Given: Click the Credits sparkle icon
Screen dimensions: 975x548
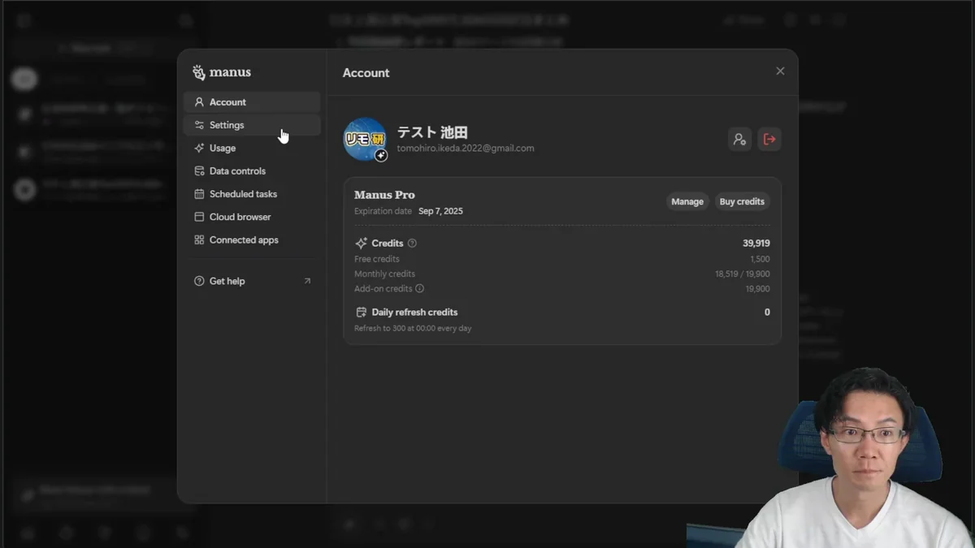Looking at the screenshot, I should [362, 244].
